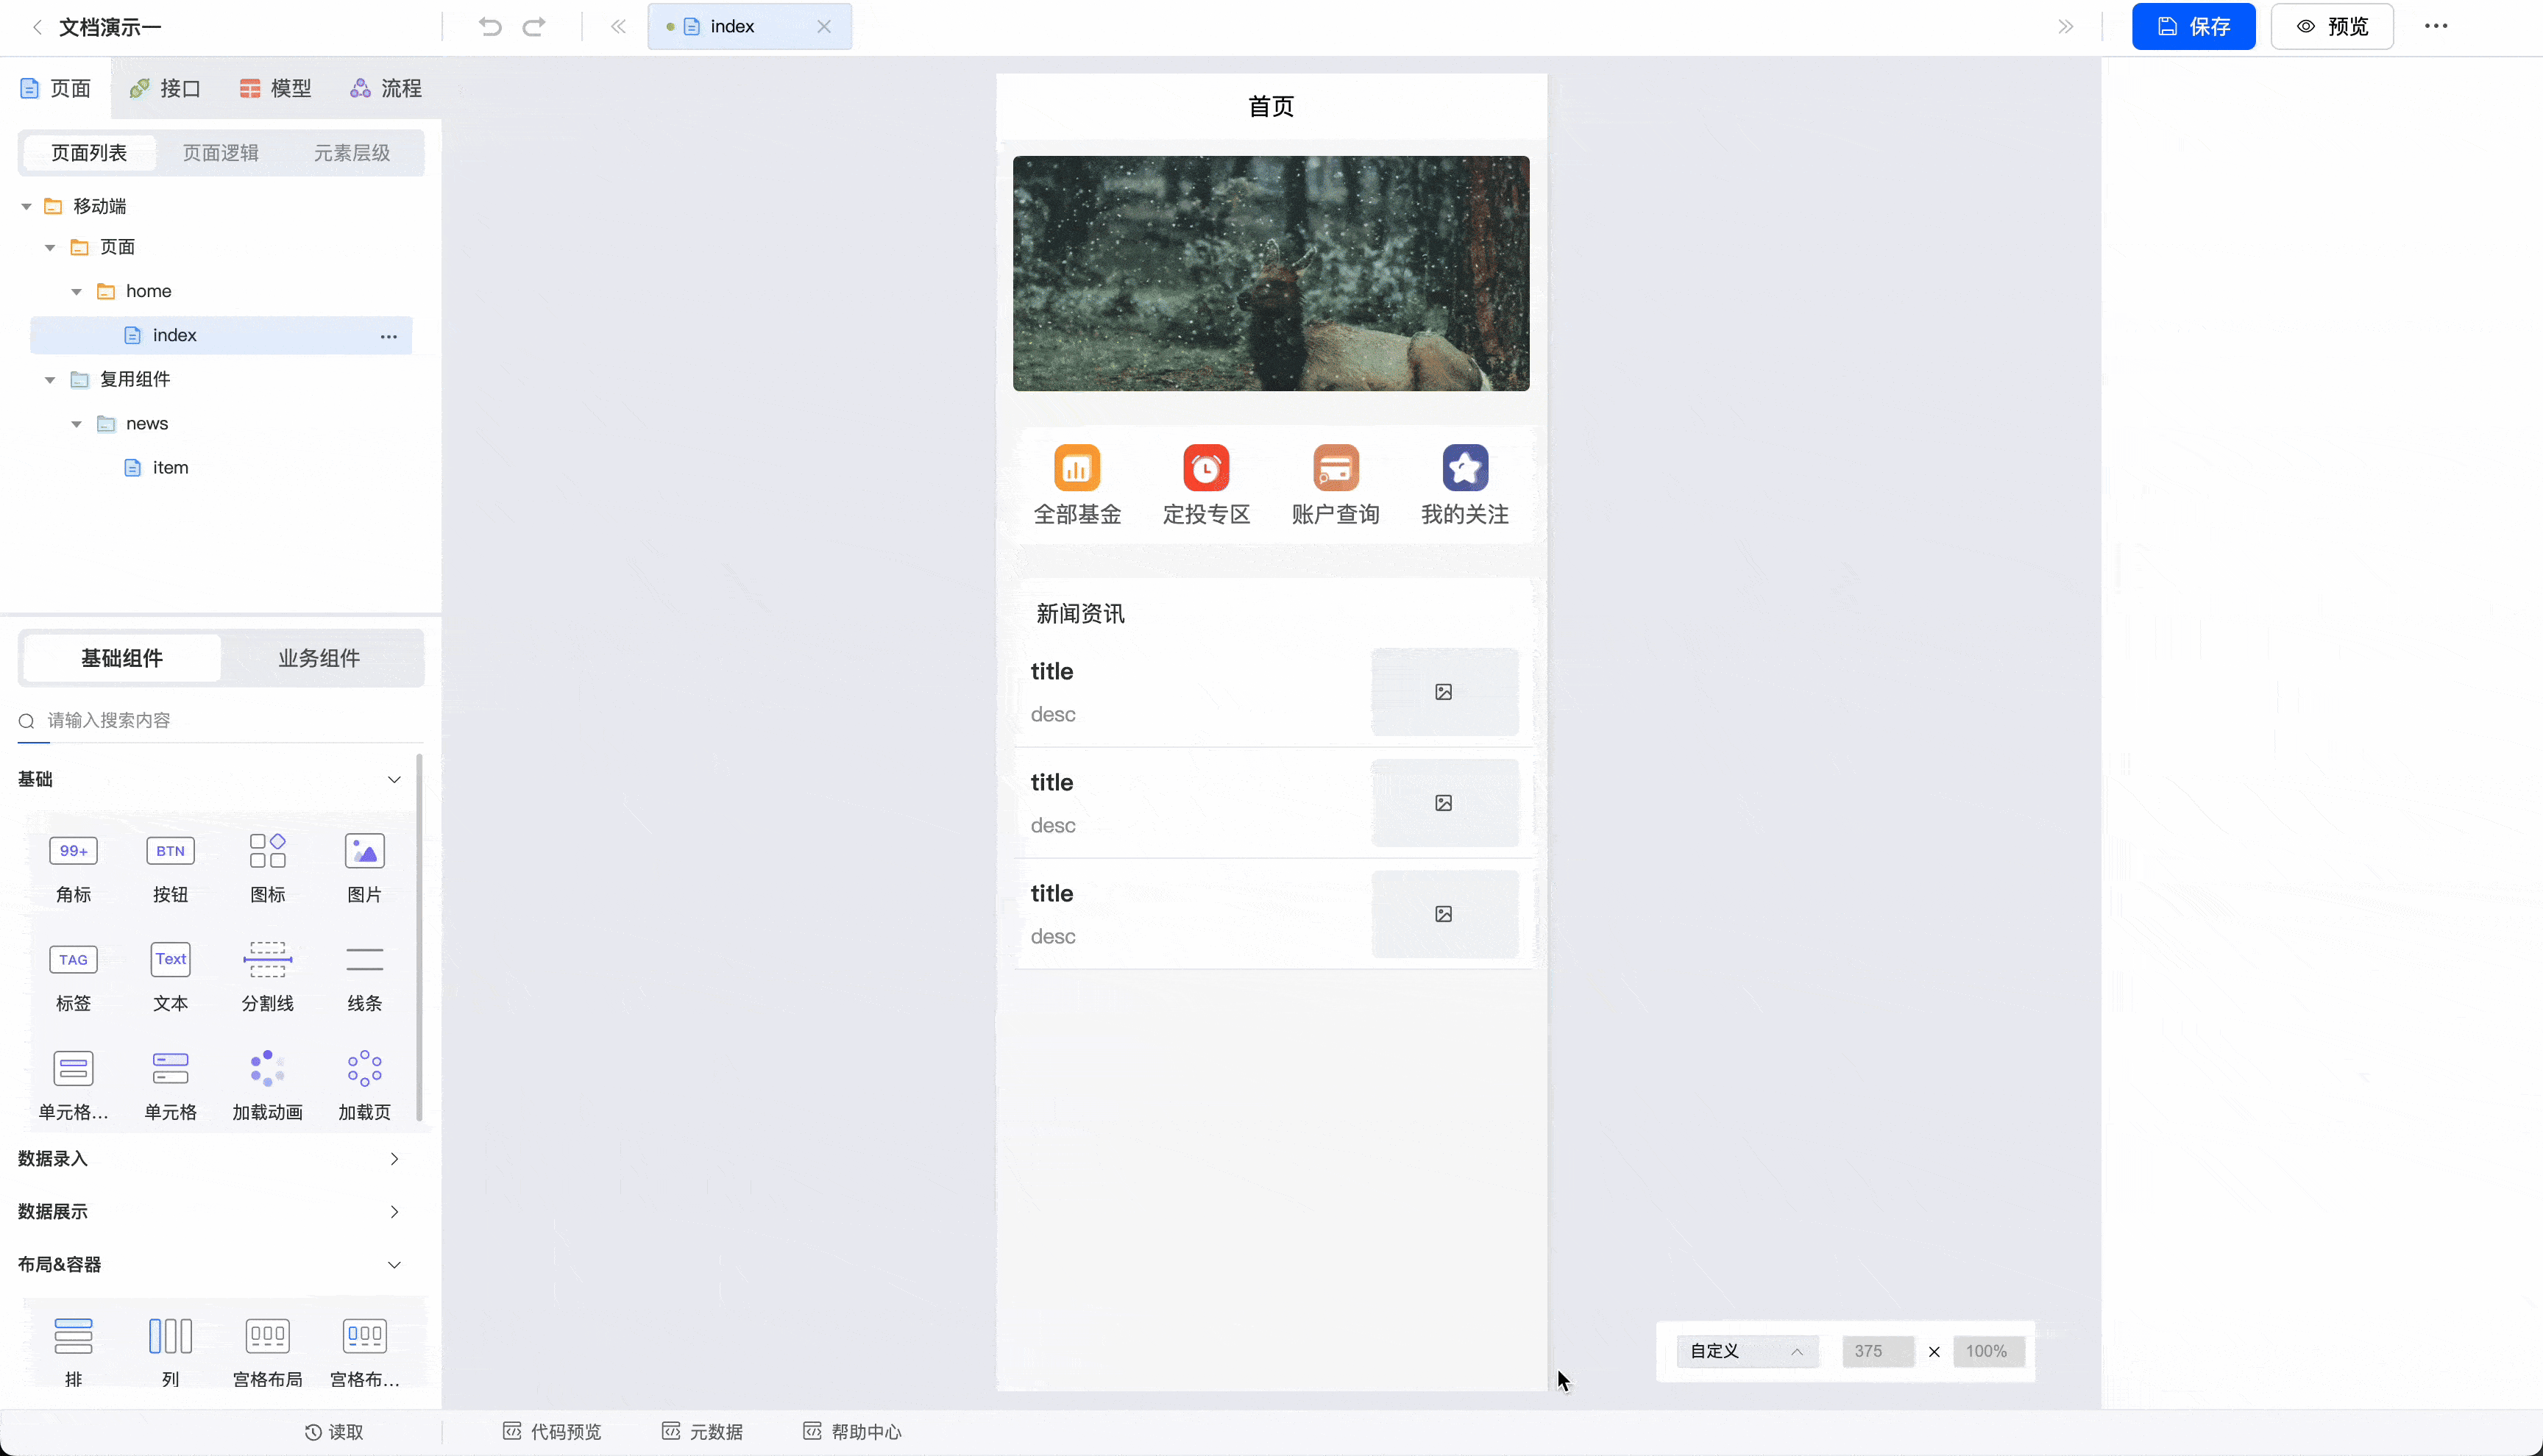
Task: Switch to the 接口 tab
Action: pyautogui.click(x=164, y=88)
